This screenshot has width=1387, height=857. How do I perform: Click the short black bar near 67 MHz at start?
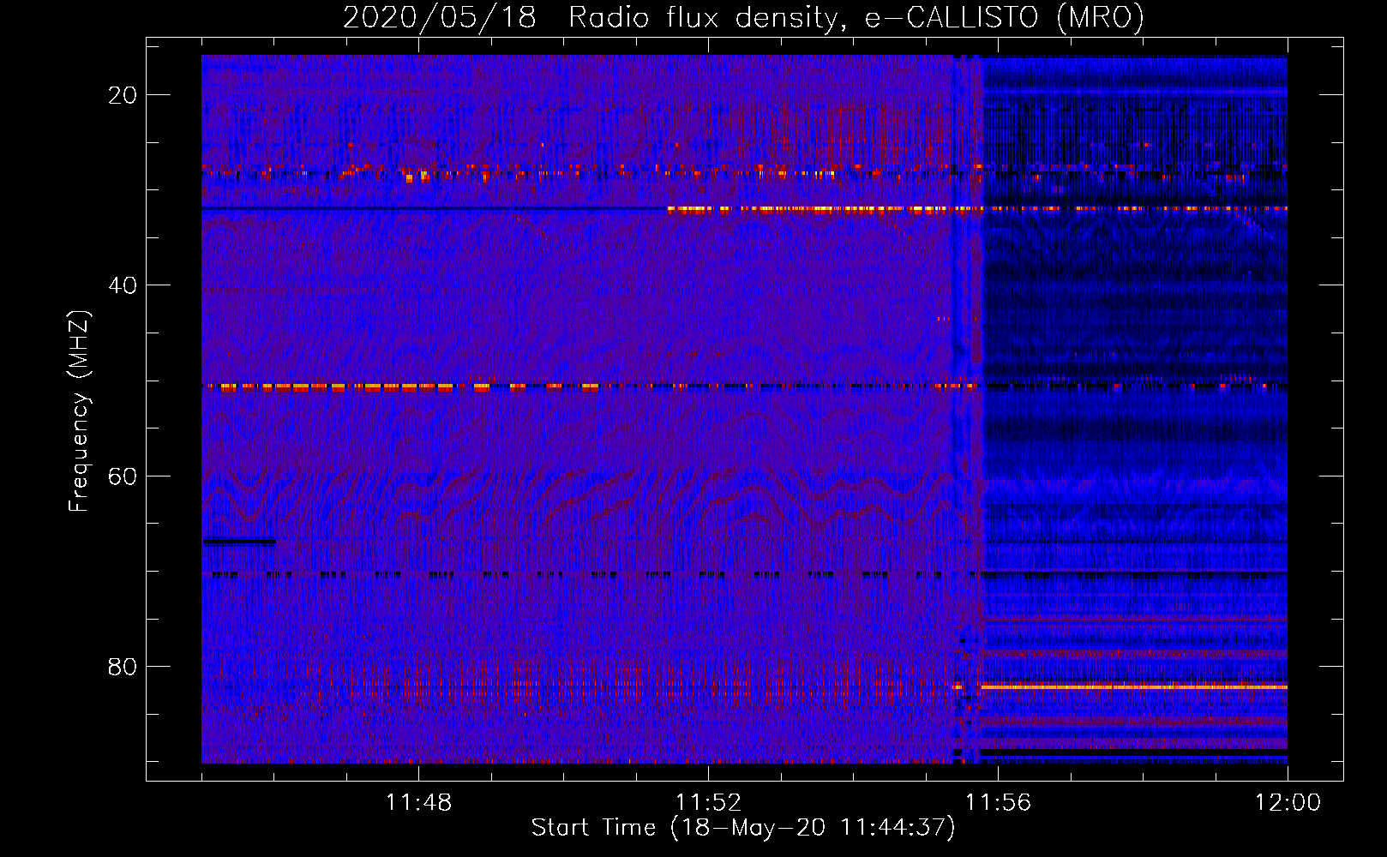pos(239,541)
